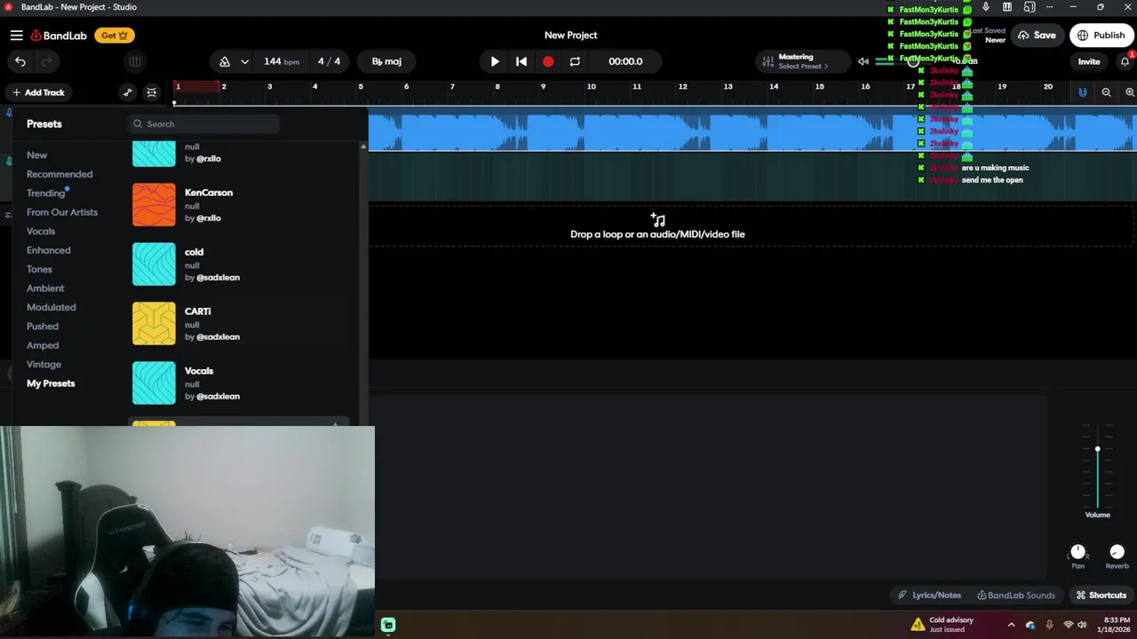Open BandLab Sounds library
The width and height of the screenshot is (1137, 639).
[1016, 596]
